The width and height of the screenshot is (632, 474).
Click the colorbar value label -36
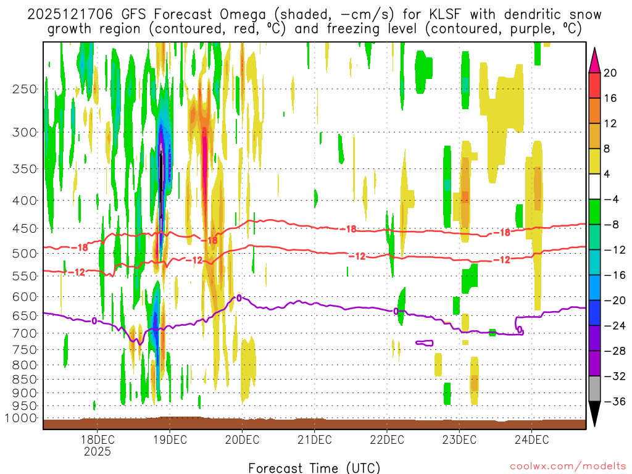(x=615, y=401)
